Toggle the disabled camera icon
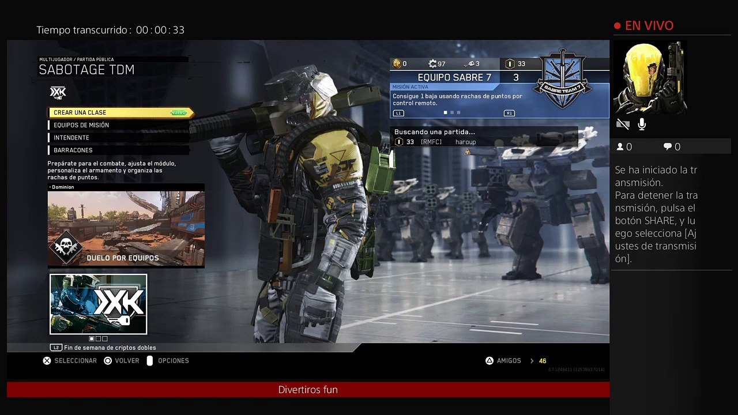The width and height of the screenshot is (738, 415). [623, 124]
